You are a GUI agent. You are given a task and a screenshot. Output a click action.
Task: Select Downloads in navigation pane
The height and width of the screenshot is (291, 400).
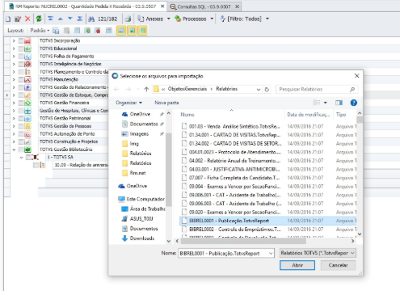(142, 238)
